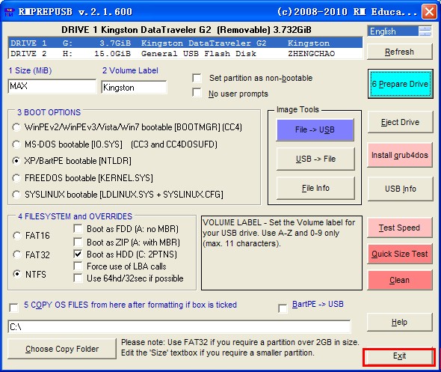The height and width of the screenshot is (372, 441).
Task: Click the Exit button
Action: click(399, 356)
